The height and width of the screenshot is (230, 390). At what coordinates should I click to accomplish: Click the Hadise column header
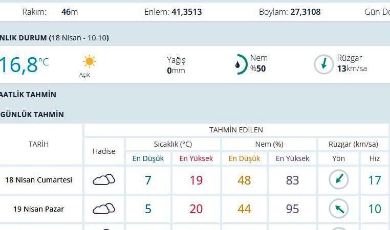tap(104, 151)
